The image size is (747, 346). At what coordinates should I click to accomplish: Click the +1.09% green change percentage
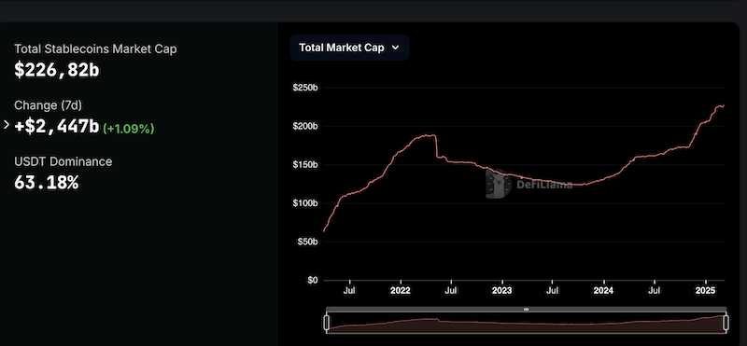tap(129, 129)
